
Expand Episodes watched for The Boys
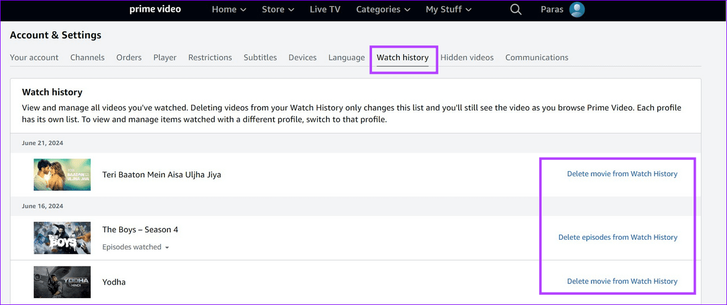136,247
